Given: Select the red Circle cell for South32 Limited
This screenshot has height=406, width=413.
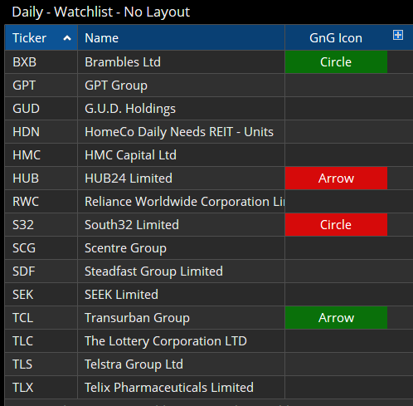Looking at the screenshot, I should tap(336, 225).
